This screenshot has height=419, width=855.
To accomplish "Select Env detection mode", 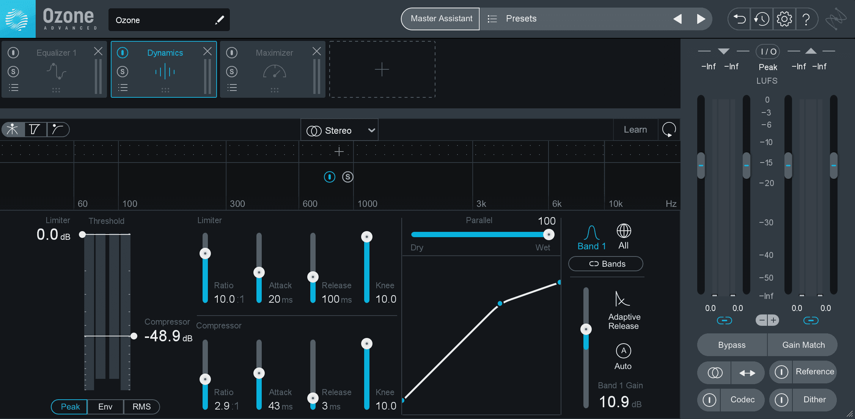I will (105, 406).
